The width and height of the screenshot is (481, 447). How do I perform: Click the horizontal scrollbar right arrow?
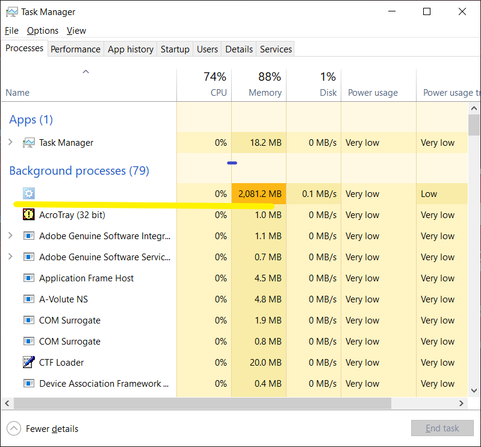(x=462, y=403)
